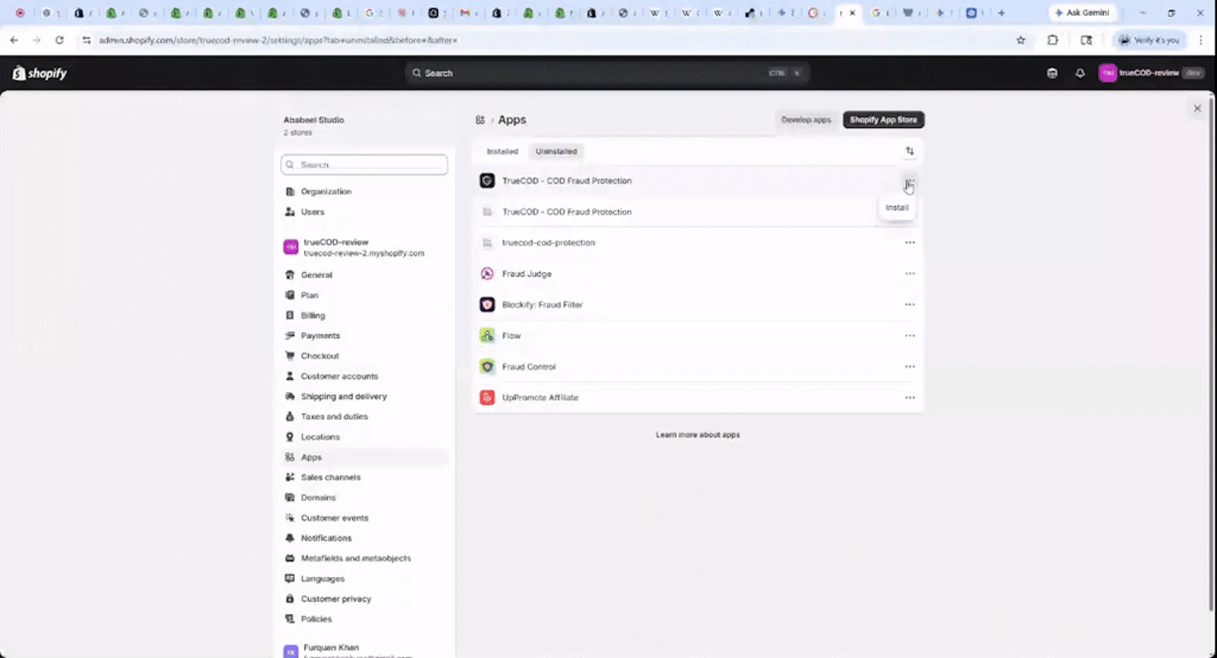The width and height of the screenshot is (1217, 658).
Task: Open Users settings
Action: point(364,212)
